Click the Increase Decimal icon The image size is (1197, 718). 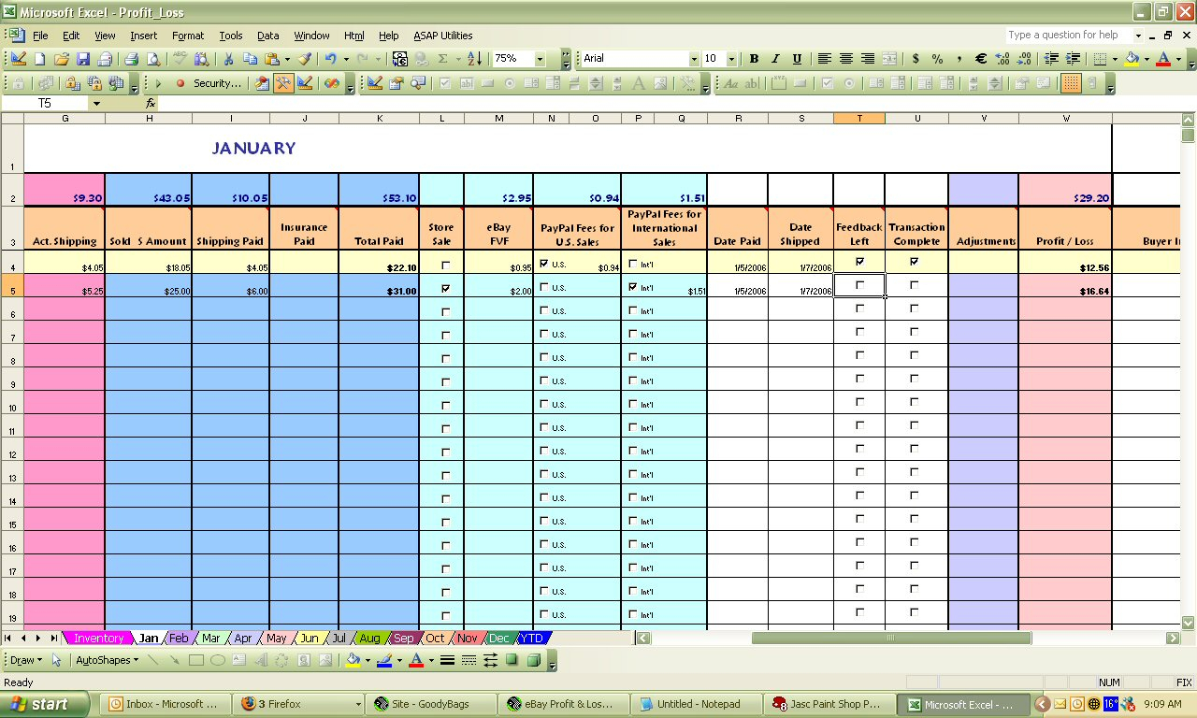point(1002,58)
